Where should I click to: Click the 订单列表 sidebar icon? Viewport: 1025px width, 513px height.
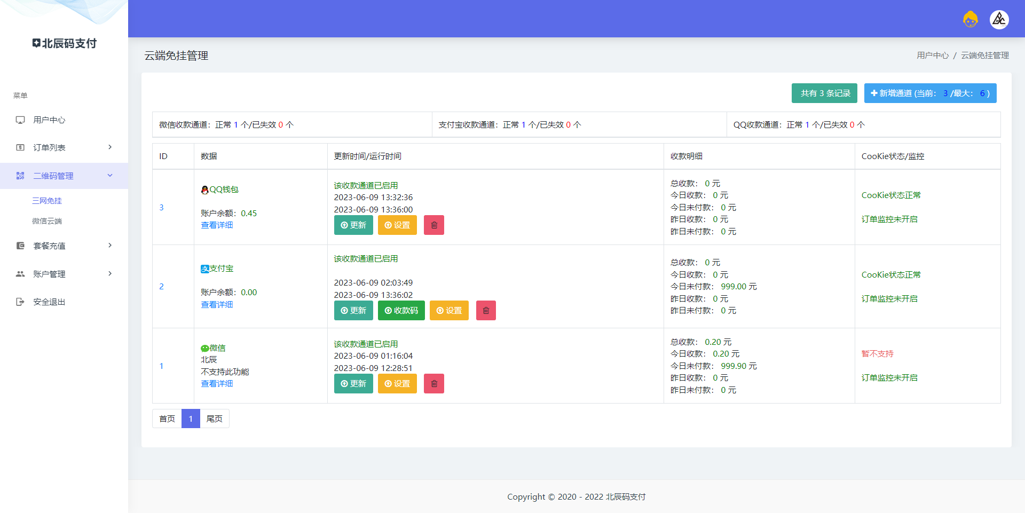(x=20, y=148)
